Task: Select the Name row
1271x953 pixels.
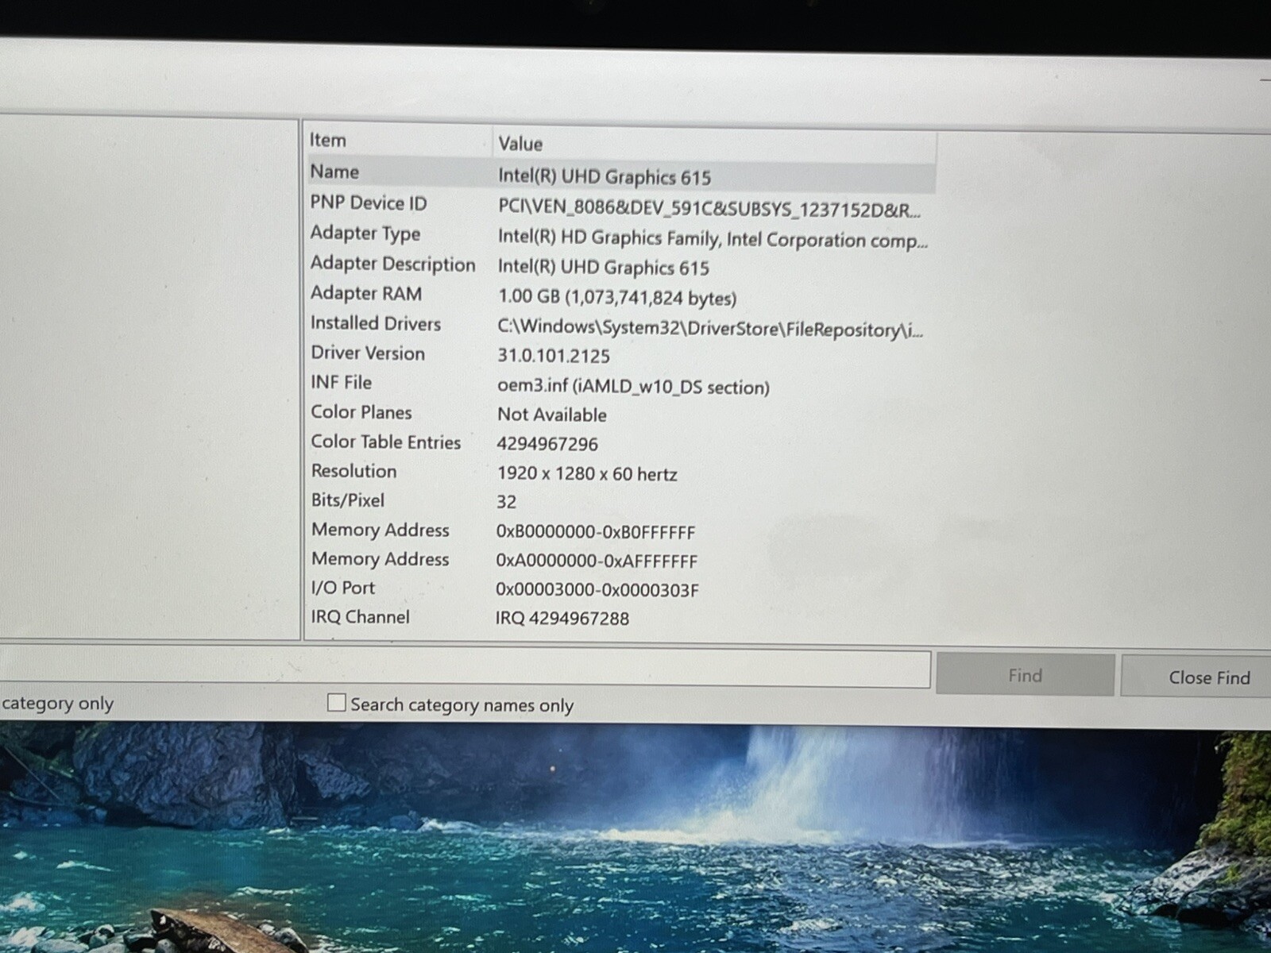Action: (x=621, y=174)
